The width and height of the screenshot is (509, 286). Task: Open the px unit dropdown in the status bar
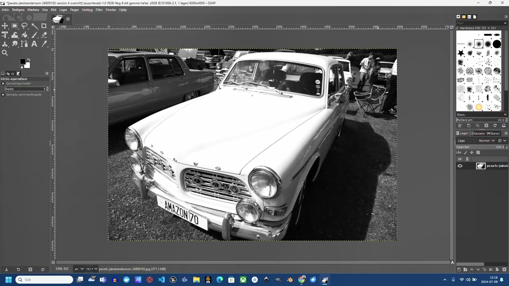79,269
